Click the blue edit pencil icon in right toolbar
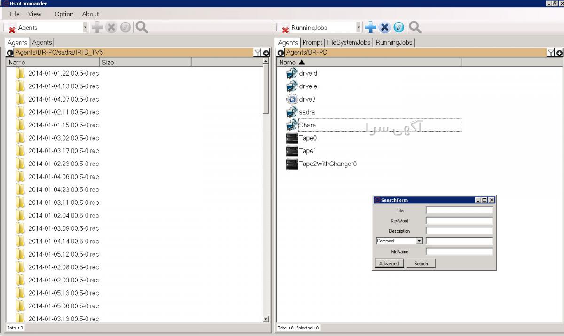 point(399,27)
